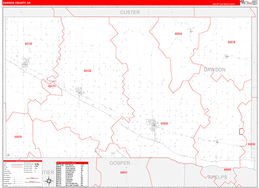Click the ZIP Code index table header

(x=72, y=163)
